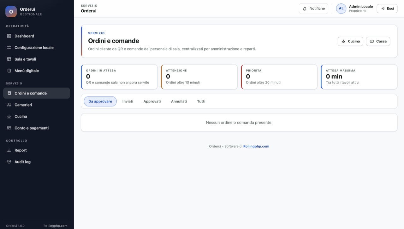Show the Annullati orders tab
The image size is (404, 229).
179,101
